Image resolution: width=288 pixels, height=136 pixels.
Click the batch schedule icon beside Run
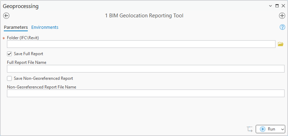tap(249, 129)
